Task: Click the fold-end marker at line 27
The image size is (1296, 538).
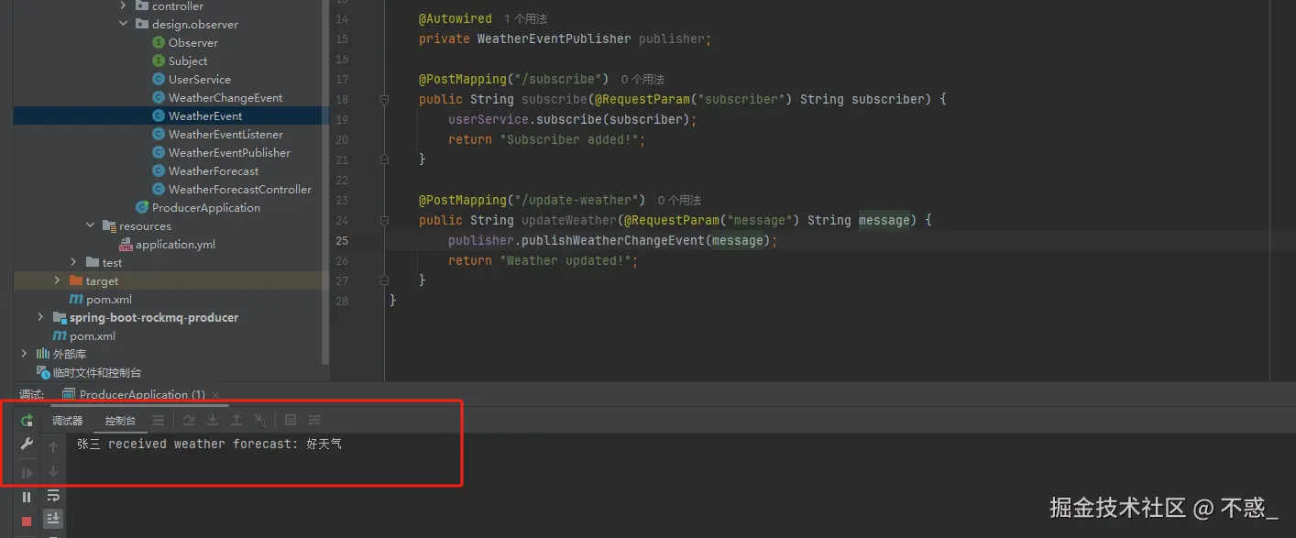Action: click(x=385, y=280)
